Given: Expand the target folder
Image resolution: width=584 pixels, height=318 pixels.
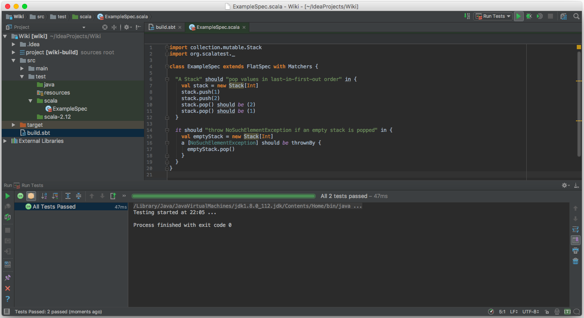Looking at the screenshot, I should (14, 125).
